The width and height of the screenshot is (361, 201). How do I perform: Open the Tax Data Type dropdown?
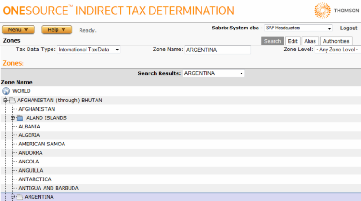[x=89, y=50]
